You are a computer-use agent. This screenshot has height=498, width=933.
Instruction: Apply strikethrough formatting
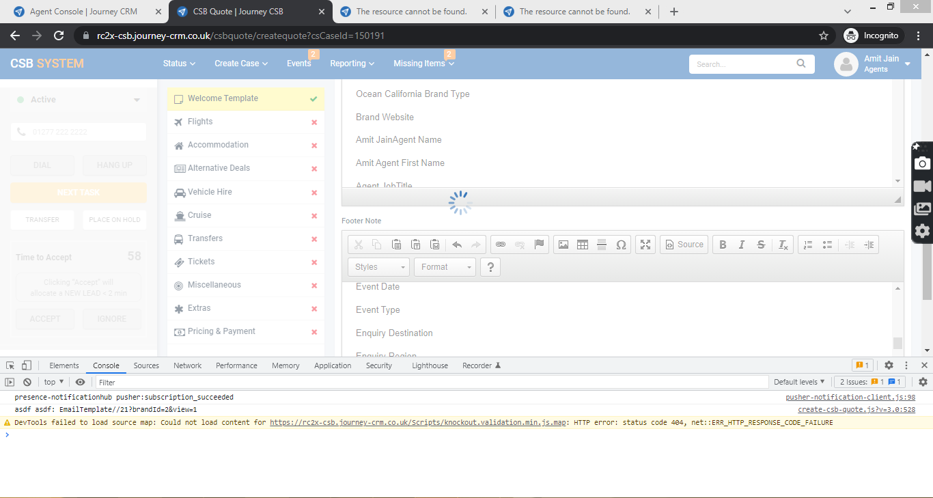761,245
